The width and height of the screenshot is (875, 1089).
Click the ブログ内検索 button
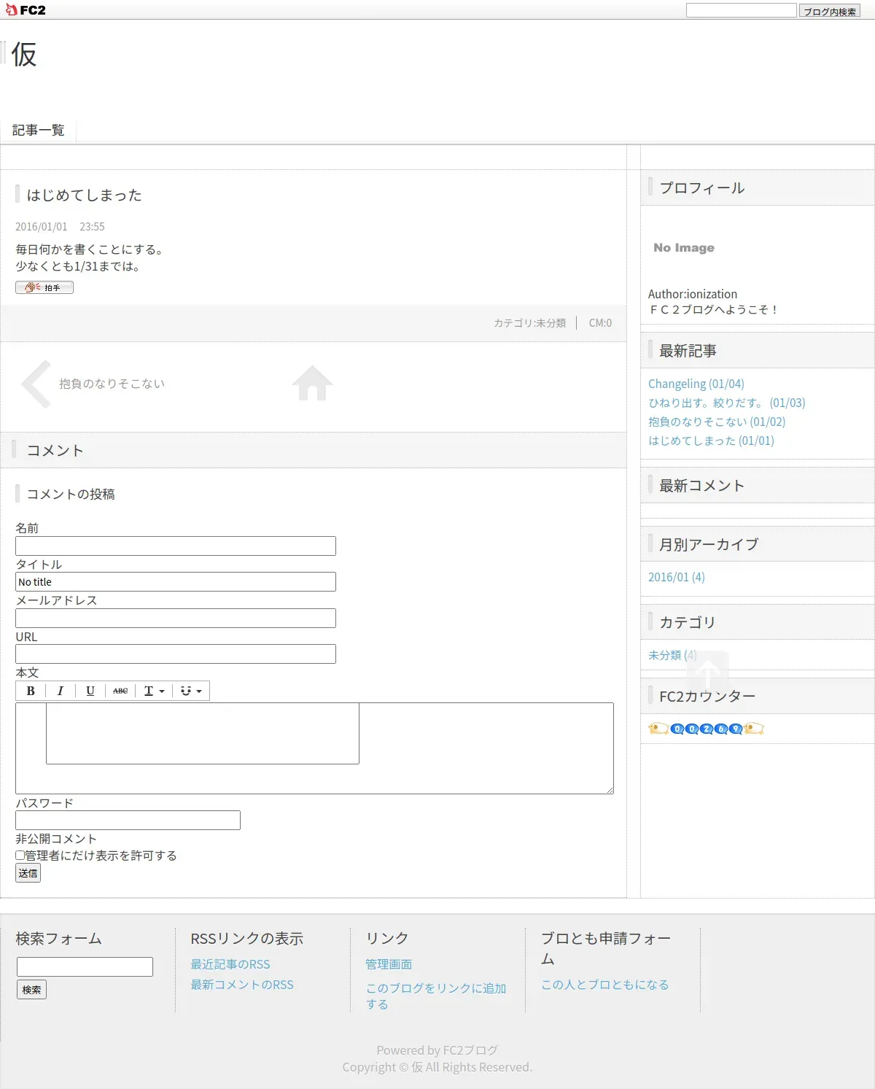click(830, 11)
